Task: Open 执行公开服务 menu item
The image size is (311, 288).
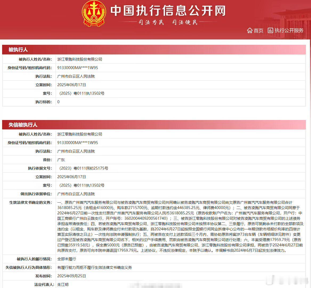Action: 289,30
